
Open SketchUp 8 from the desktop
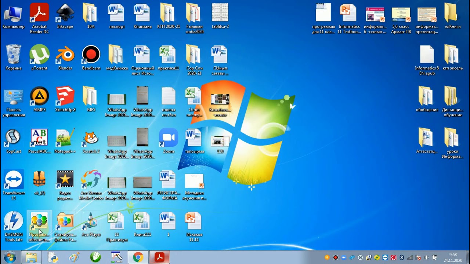pos(65,99)
